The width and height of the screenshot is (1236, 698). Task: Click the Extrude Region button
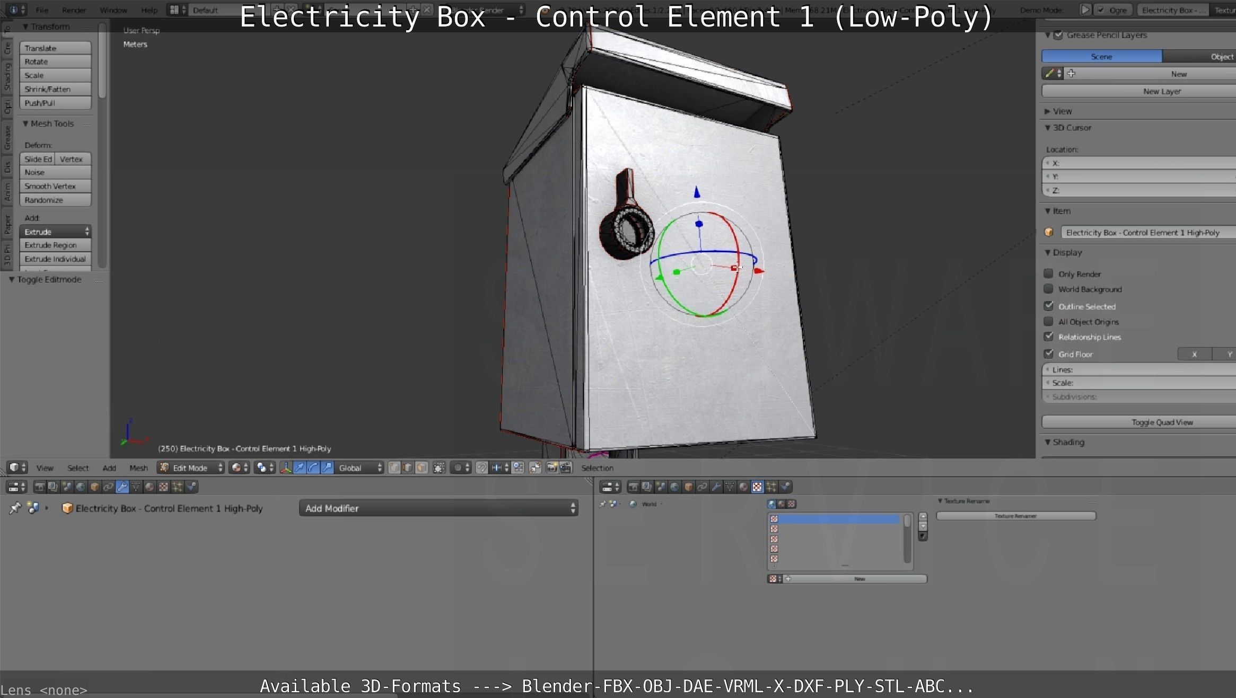point(55,245)
